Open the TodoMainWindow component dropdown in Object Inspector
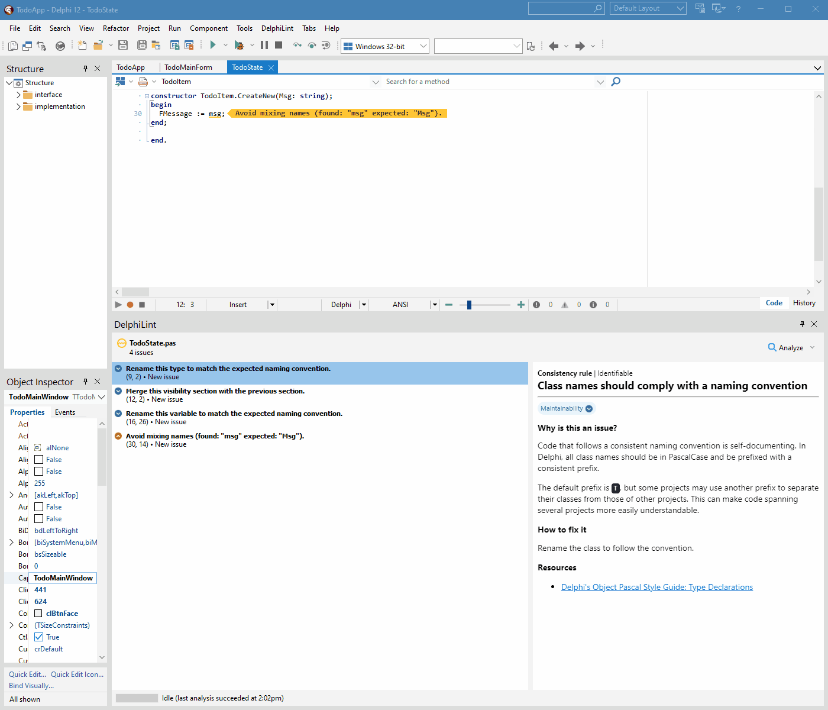 [101, 397]
